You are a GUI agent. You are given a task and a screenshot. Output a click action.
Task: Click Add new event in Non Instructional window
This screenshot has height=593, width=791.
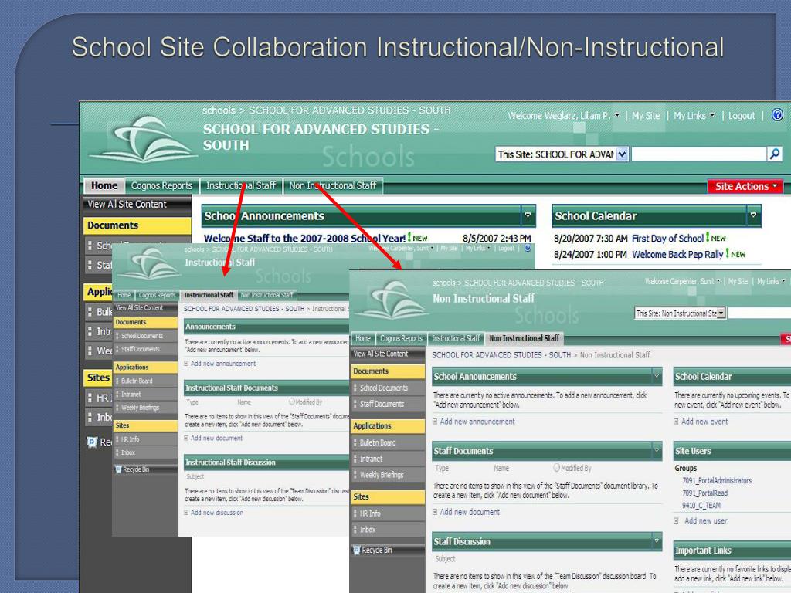tap(704, 422)
